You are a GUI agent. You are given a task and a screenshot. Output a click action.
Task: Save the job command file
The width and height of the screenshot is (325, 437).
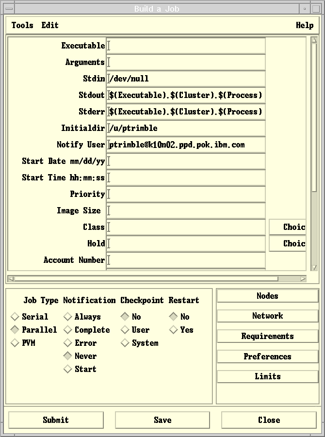(x=162, y=420)
